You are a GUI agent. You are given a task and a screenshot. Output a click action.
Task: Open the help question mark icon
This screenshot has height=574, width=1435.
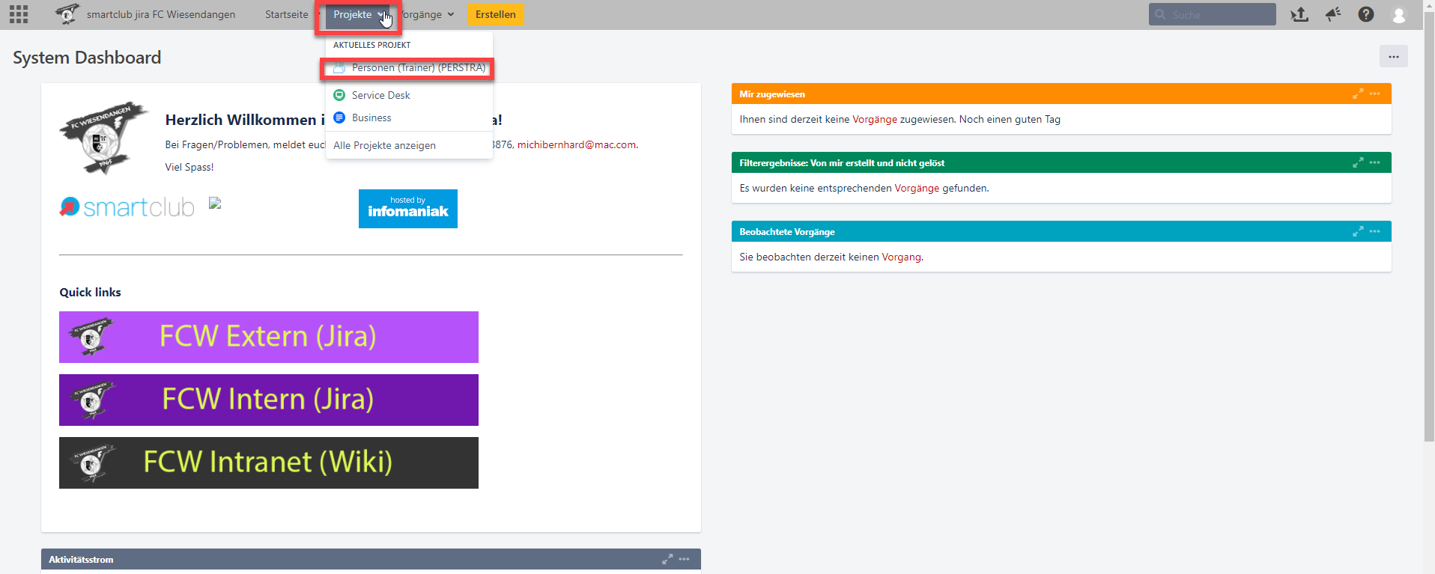point(1366,14)
